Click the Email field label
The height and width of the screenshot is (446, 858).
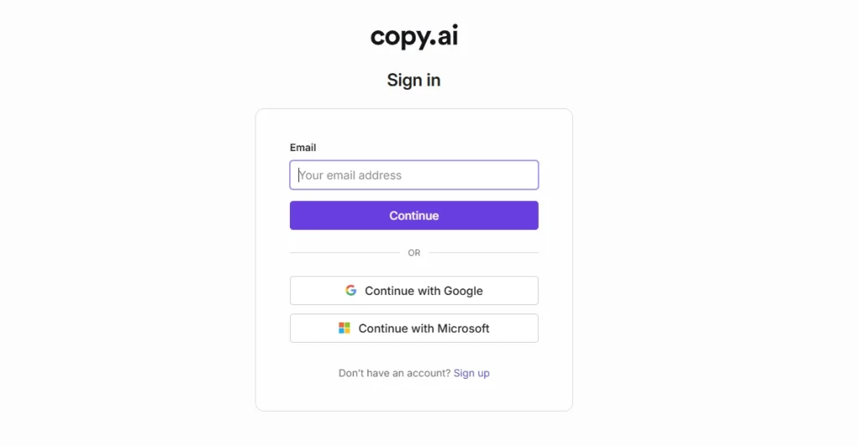tap(302, 148)
